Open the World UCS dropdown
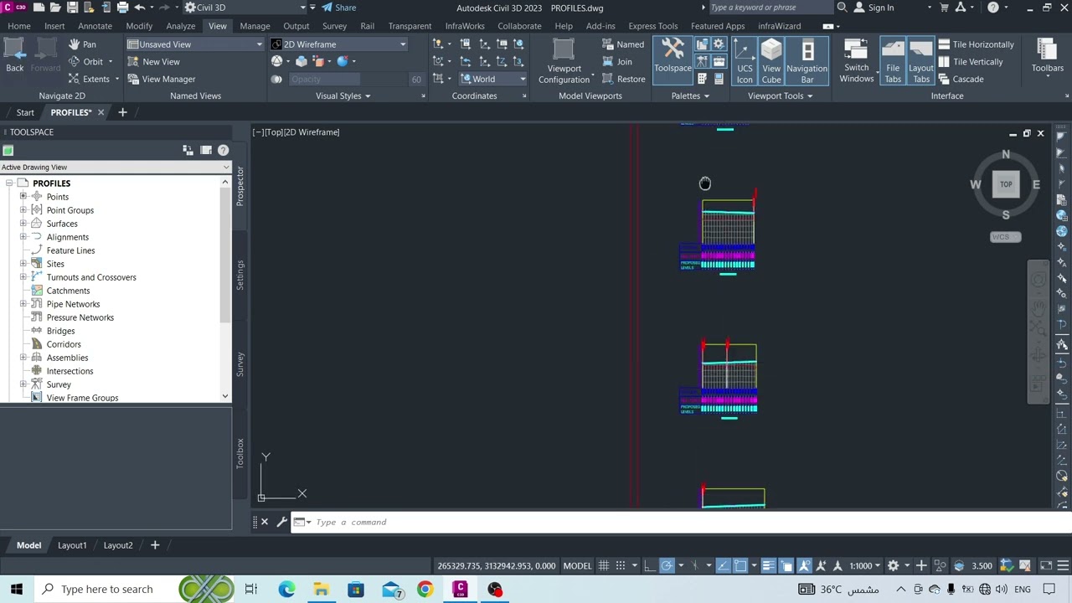This screenshot has width=1072, height=603. click(x=492, y=79)
